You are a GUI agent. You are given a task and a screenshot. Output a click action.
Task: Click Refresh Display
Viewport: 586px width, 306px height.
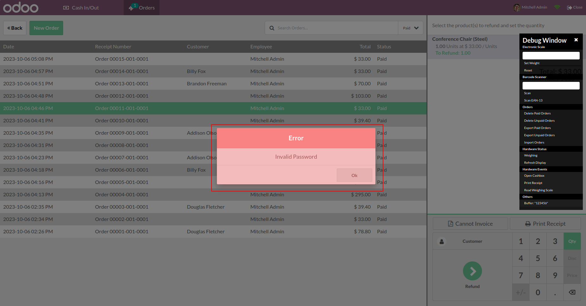click(x=535, y=163)
